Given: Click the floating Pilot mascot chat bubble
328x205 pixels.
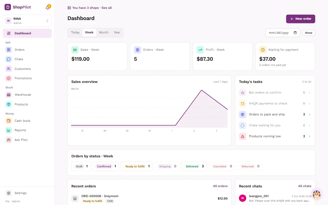Looking at the screenshot, I should pos(316,194).
